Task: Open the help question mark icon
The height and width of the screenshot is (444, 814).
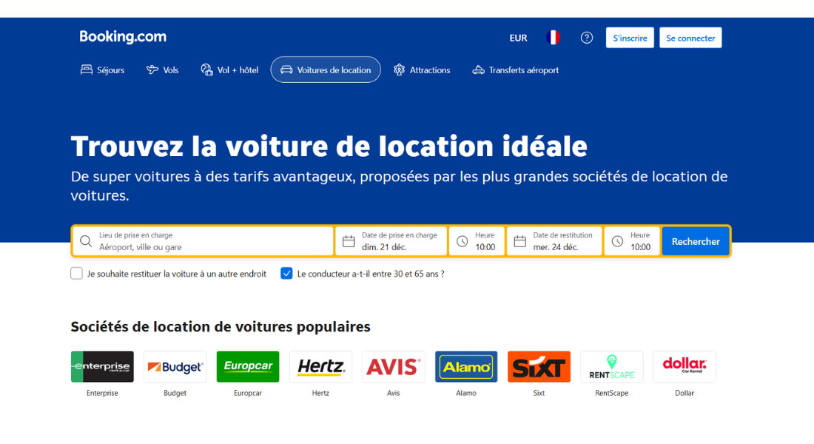Action: click(587, 38)
